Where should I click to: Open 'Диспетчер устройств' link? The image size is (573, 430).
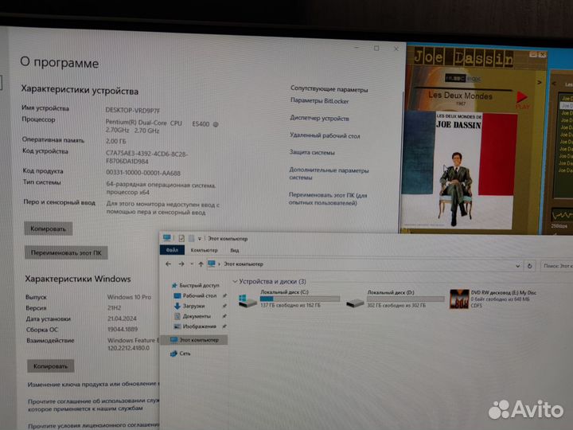pyautogui.click(x=319, y=118)
